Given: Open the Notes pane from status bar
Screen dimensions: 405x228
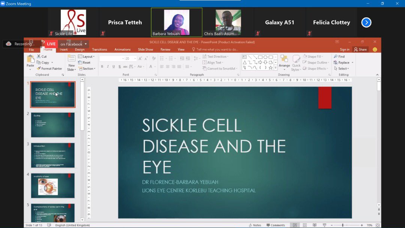Looking at the screenshot, I should pyautogui.click(x=255, y=225).
